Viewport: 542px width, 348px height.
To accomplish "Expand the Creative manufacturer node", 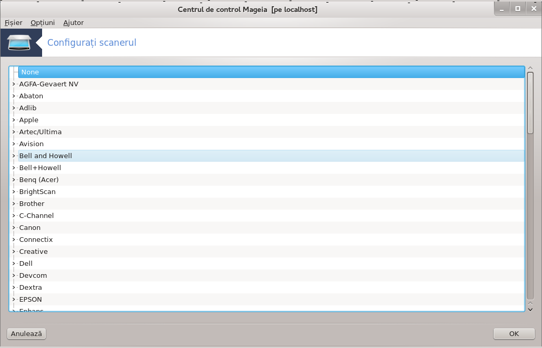I will pos(14,251).
